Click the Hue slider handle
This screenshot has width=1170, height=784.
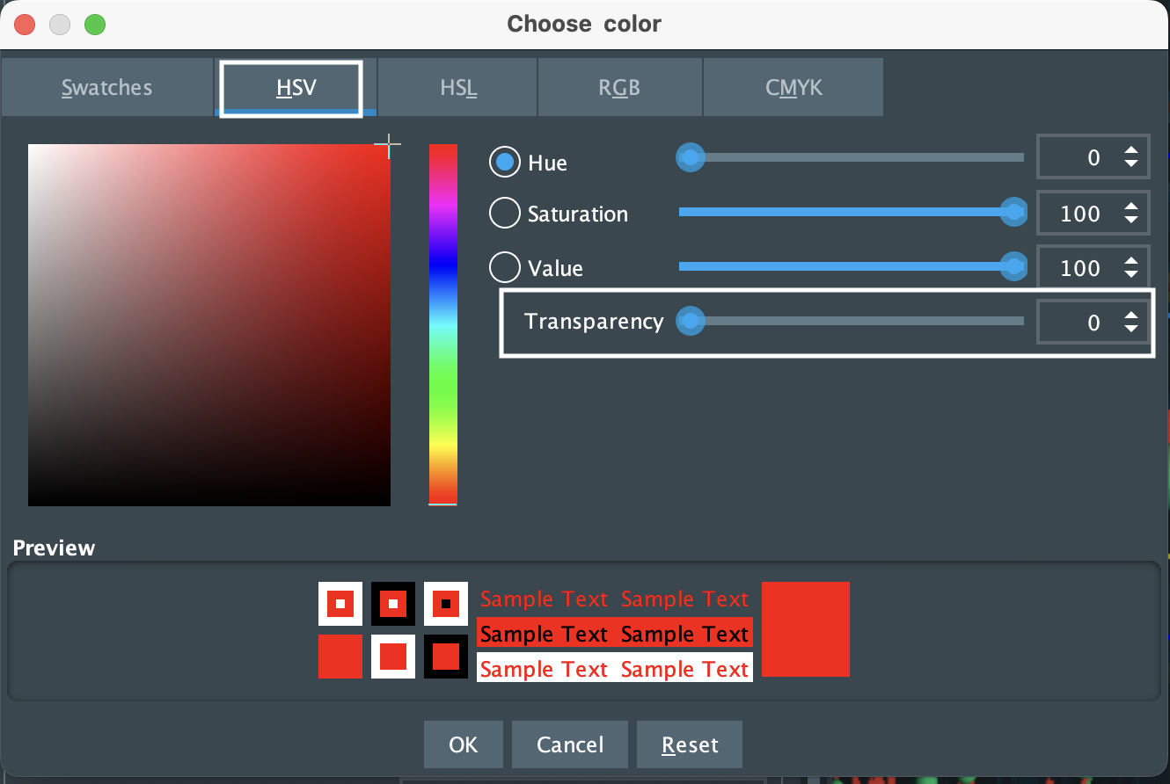coord(691,157)
